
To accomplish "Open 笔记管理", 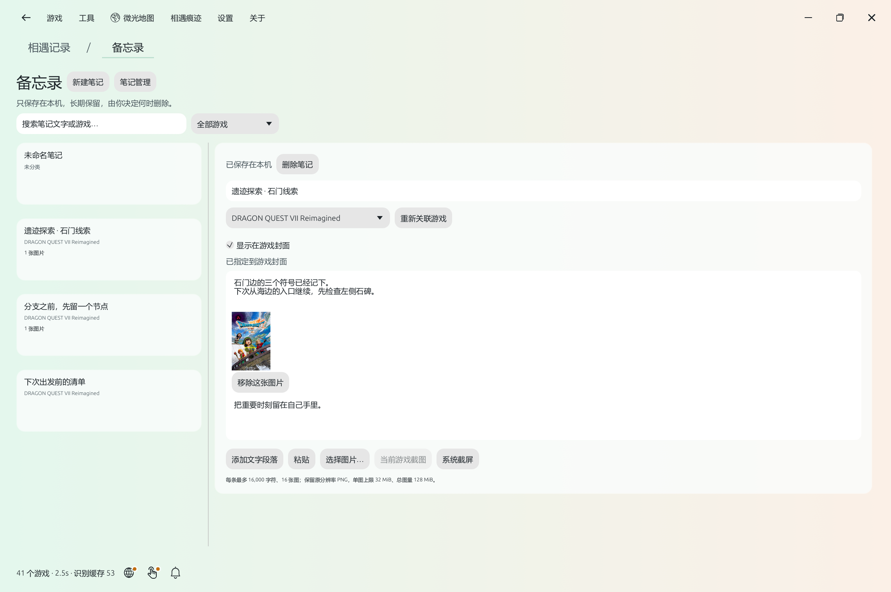I will pyautogui.click(x=135, y=82).
